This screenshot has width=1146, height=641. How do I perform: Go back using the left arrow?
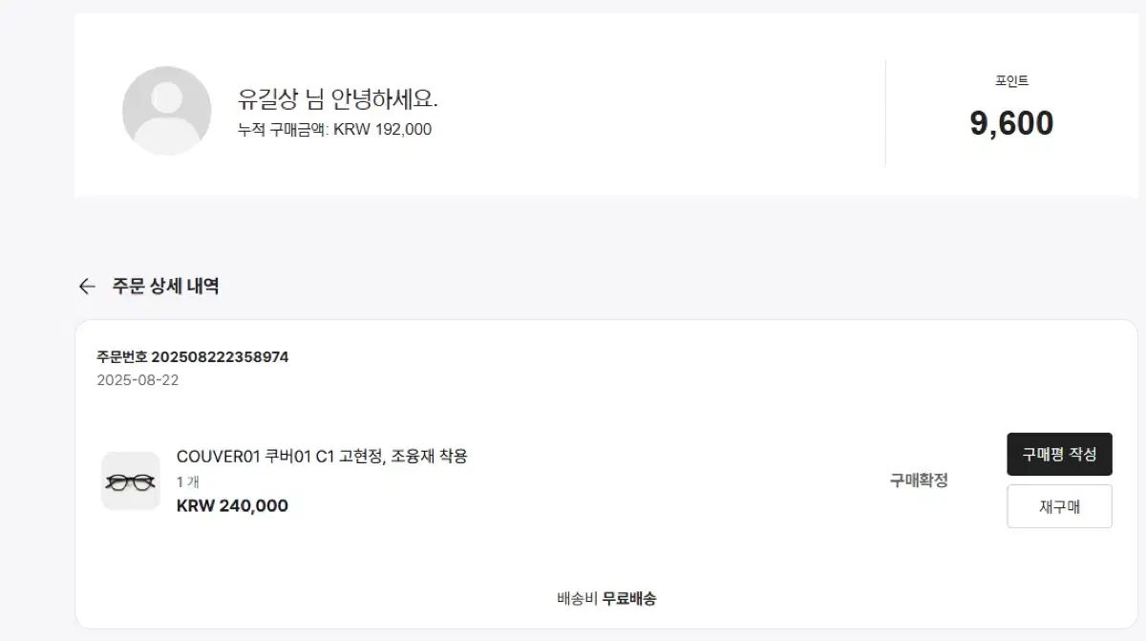[x=87, y=286]
